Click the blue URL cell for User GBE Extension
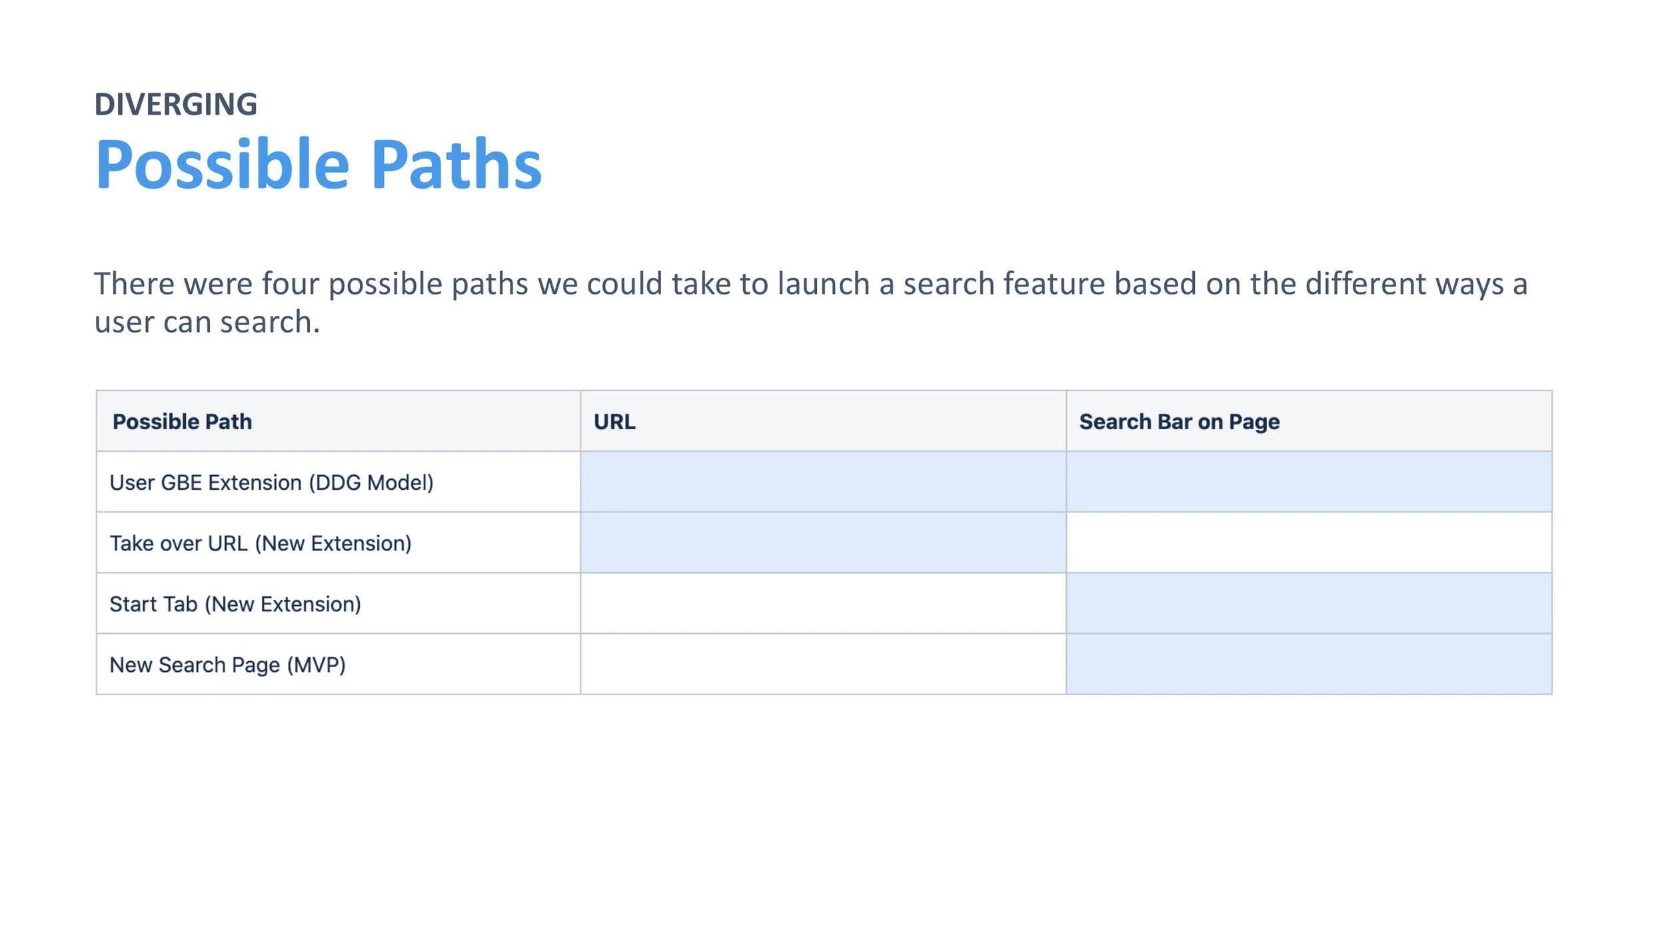1666x937 pixels. 823,482
